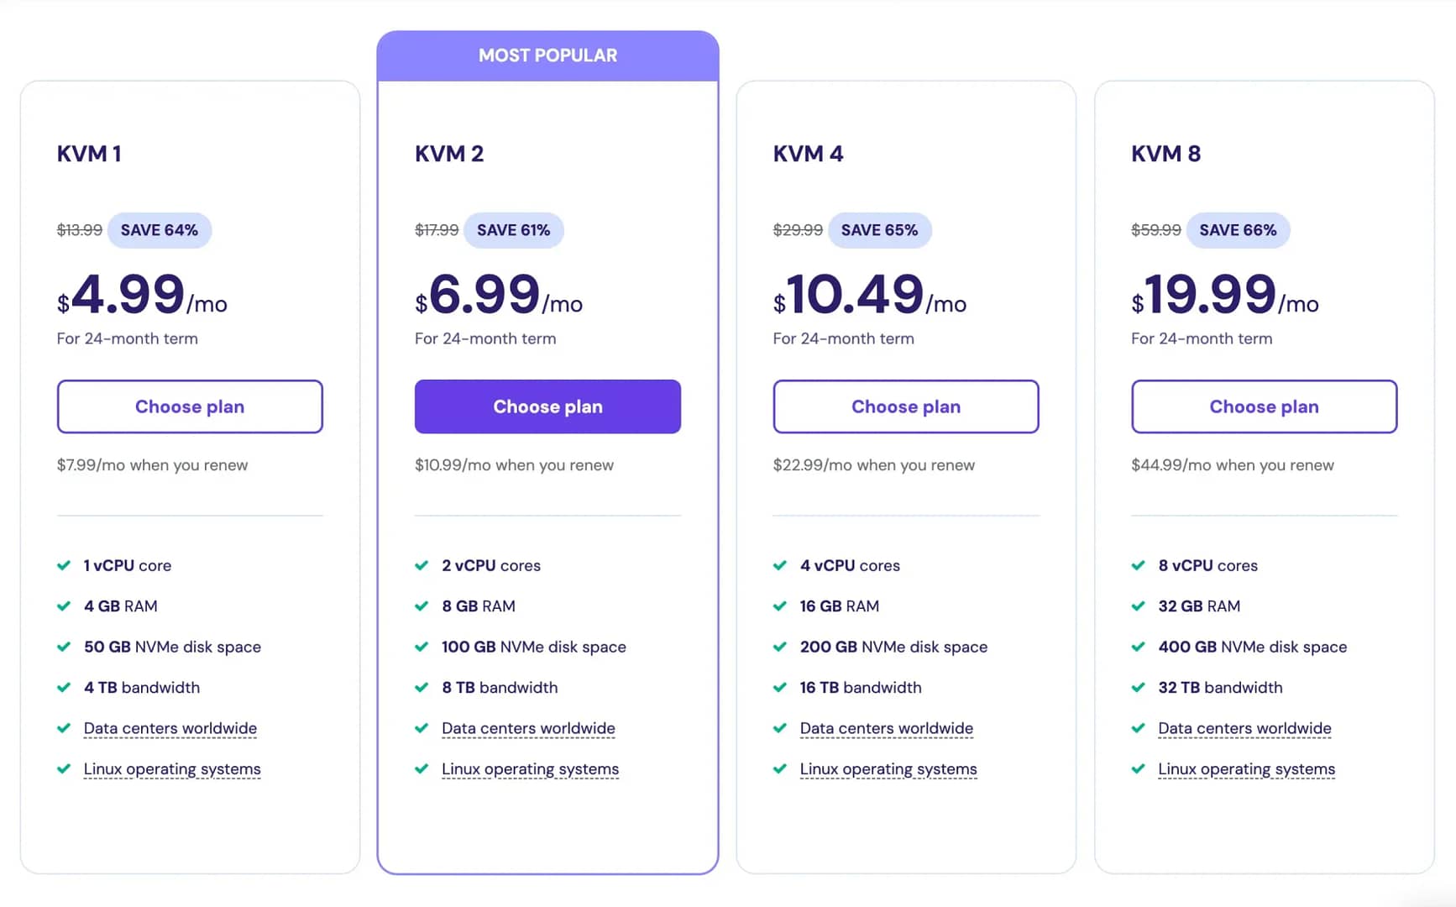Image resolution: width=1456 pixels, height=907 pixels.
Task: Click the struck-through $59.99 price
Action: [1156, 230]
